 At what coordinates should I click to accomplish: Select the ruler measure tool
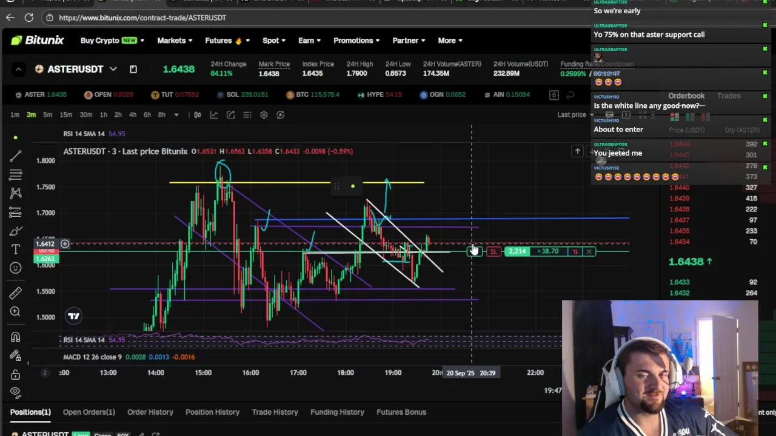click(x=16, y=293)
